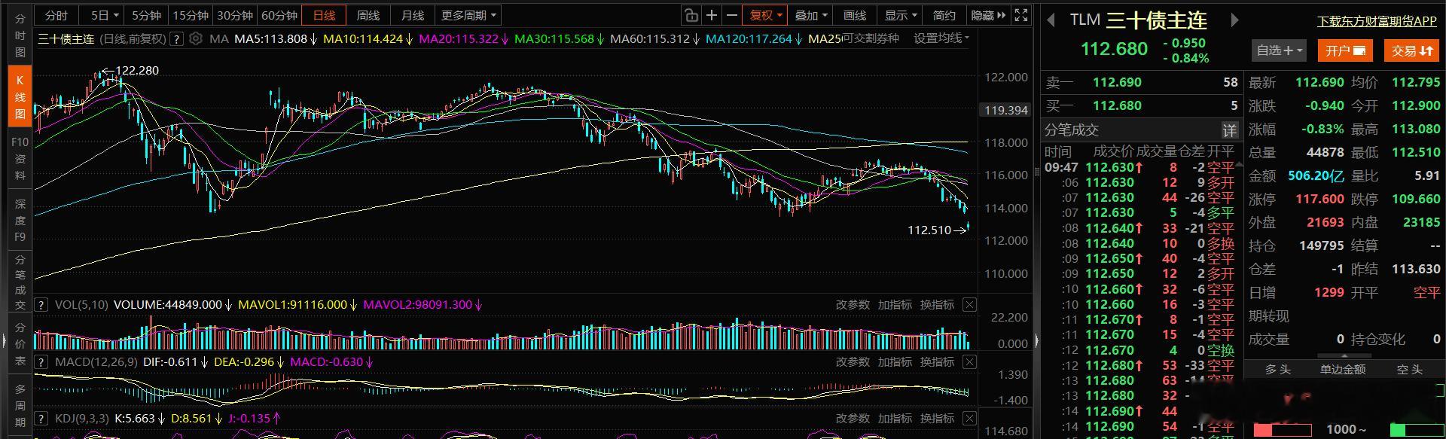The height and width of the screenshot is (439, 1446).
Task: Toggle 简约 simple mode
Action: 944,15
